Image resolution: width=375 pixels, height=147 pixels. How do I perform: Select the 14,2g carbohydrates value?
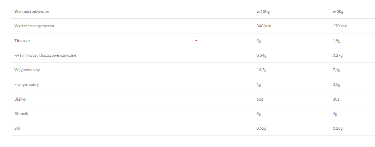tap(261, 70)
